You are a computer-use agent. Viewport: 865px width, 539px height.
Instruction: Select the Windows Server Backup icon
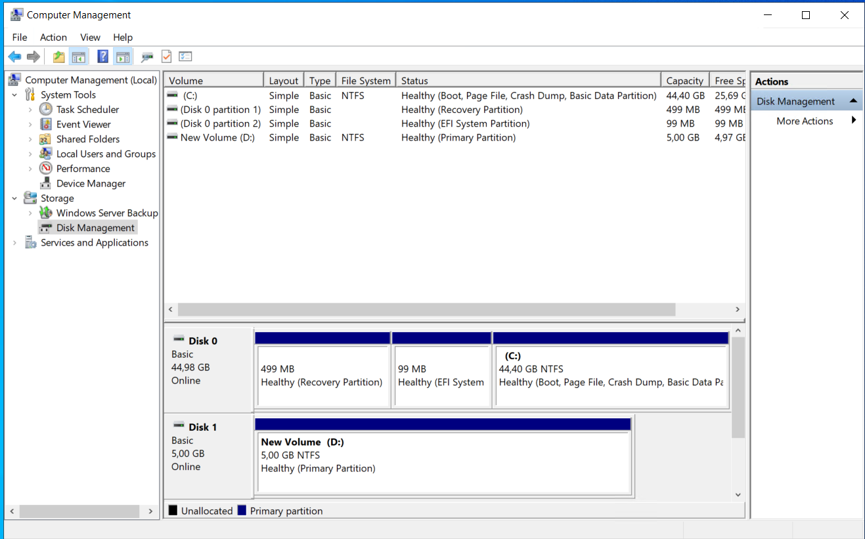[x=45, y=213]
